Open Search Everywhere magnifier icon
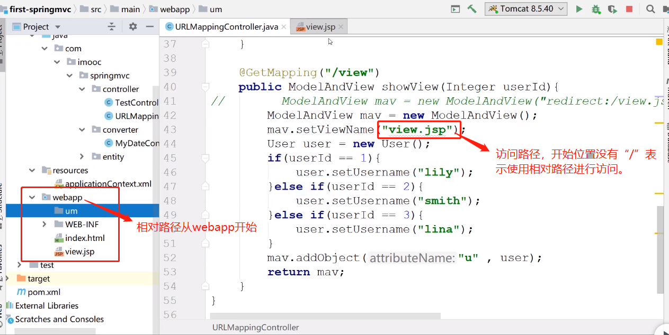This screenshot has width=669, height=335. pyautogui.click(x=650, y=9)
